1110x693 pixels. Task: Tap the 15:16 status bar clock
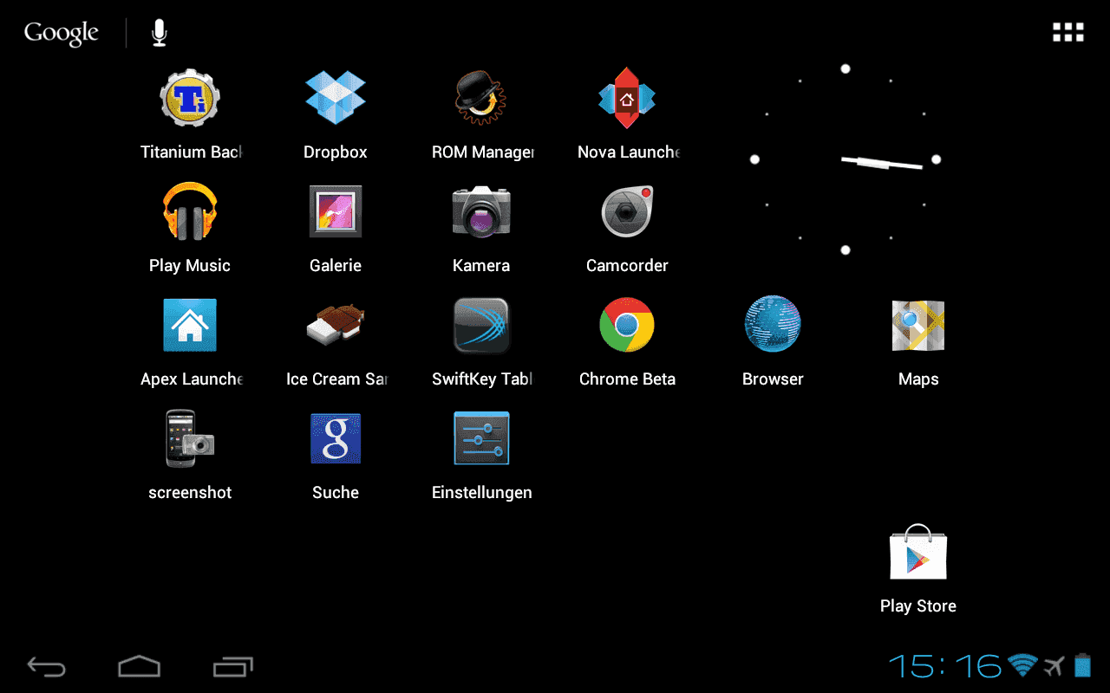pos(944,665)
